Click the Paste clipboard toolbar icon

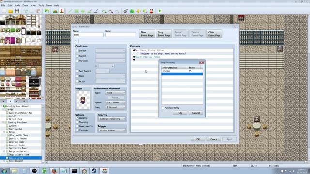click(x=39, y=11)
